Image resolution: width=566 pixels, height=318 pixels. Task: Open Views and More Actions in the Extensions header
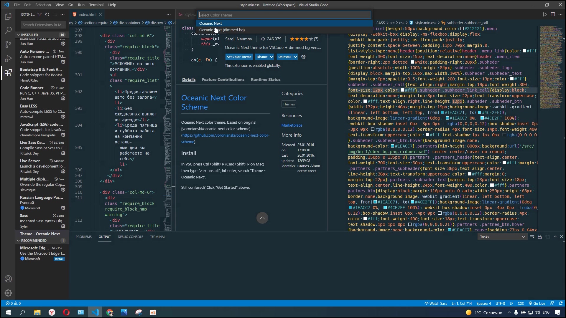click(x=62, y=14)
